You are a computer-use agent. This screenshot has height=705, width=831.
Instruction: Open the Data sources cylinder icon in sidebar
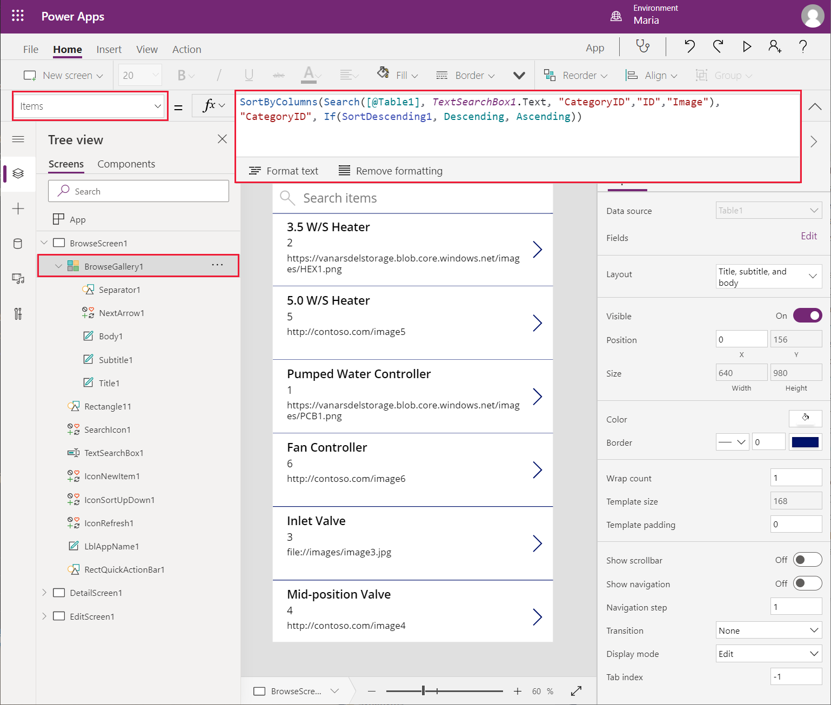click(x=18, y=244)
